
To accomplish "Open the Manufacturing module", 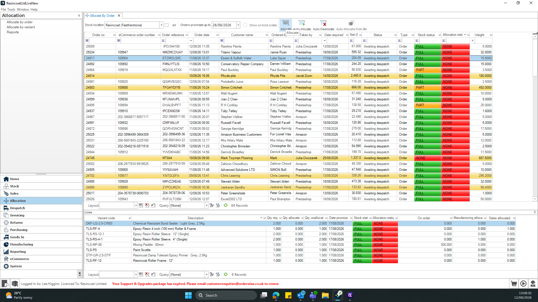I will pyautogui.click(x=41, y=244).
